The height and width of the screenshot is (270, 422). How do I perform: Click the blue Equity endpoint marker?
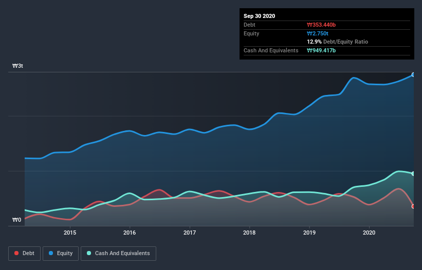[413, 75]
